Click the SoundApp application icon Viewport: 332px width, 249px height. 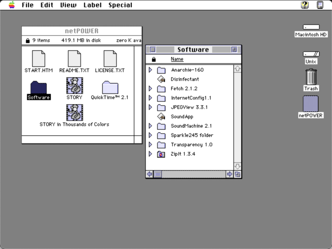161,117
